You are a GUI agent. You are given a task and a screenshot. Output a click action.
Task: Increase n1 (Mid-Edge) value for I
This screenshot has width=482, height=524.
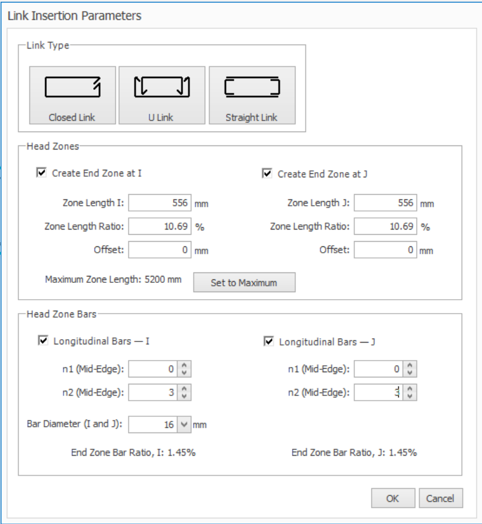pos(184,366)
